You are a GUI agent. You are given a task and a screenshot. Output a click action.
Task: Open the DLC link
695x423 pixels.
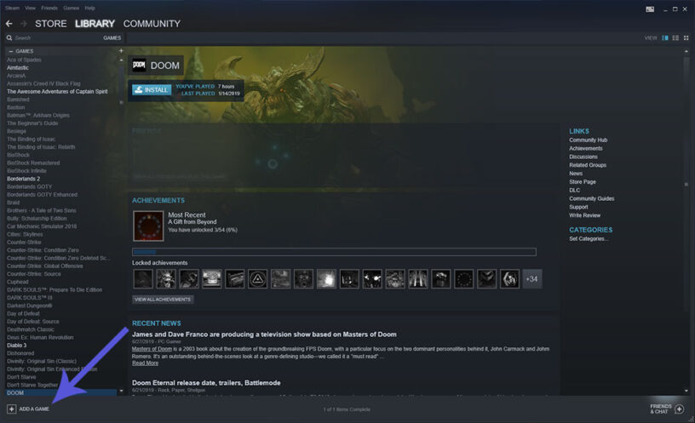point(574,191)
